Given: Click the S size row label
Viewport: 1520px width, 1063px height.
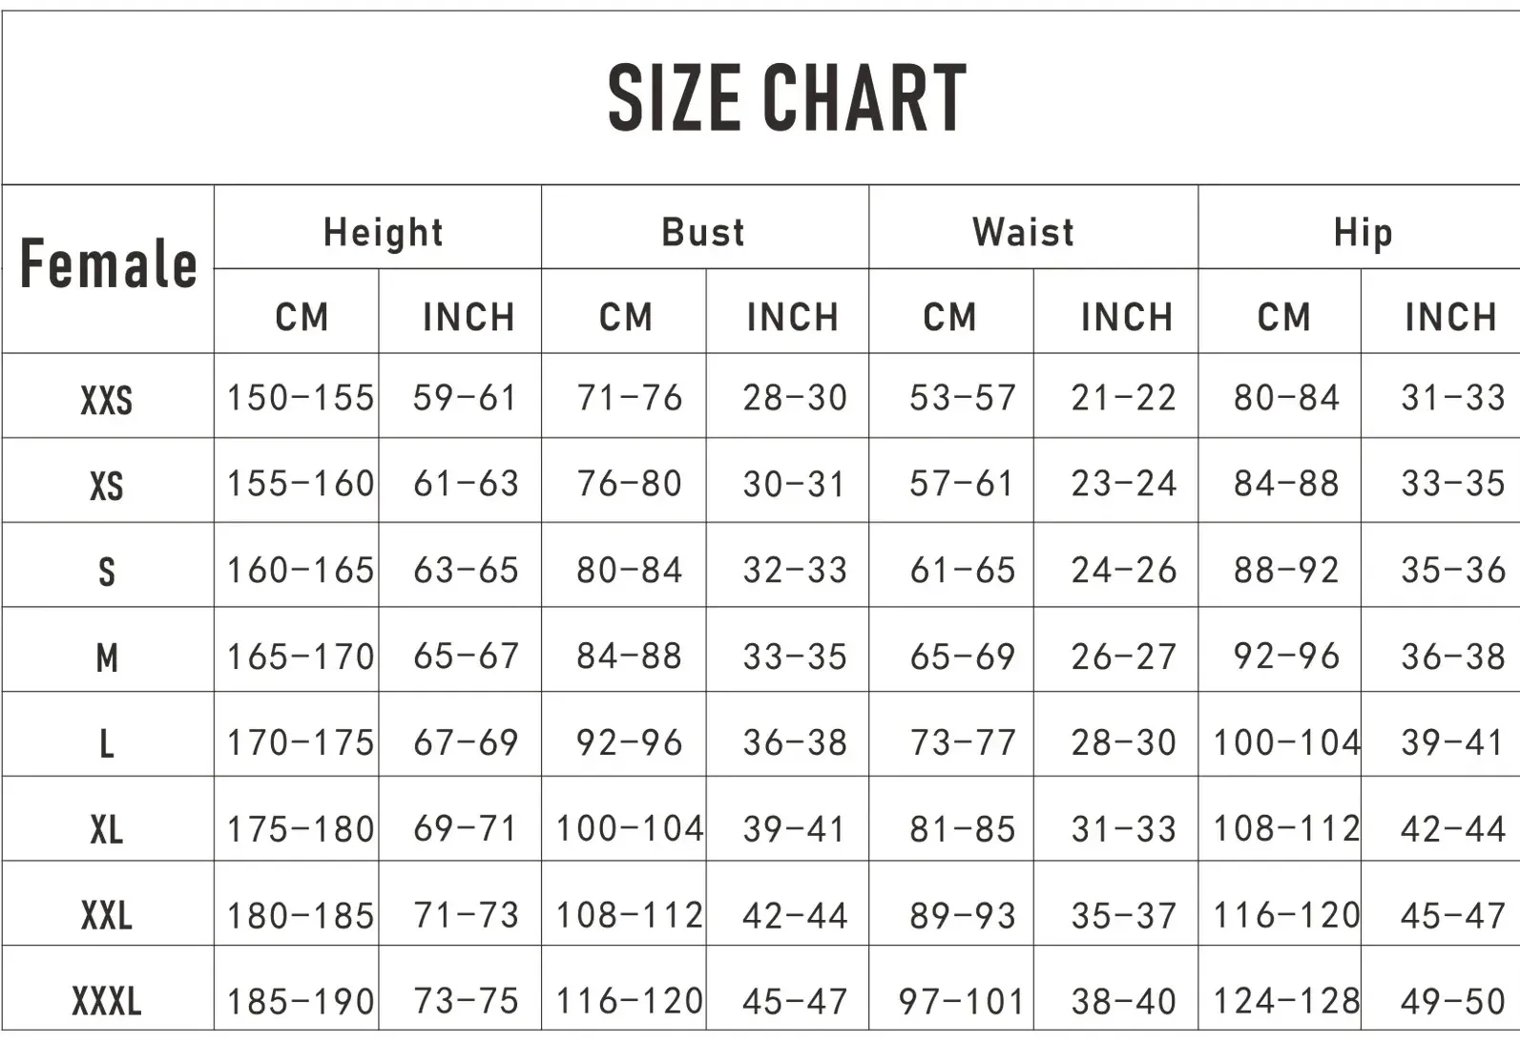Looking at the screenshot, I should 107,572.
